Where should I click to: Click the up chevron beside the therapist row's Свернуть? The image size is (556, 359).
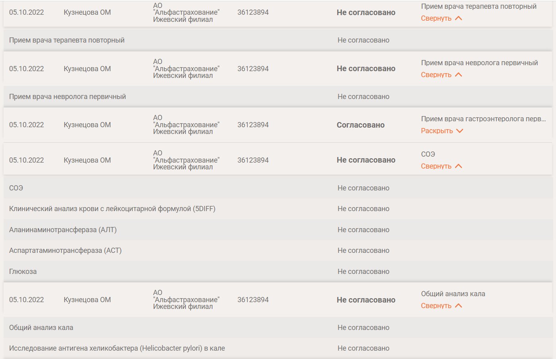pyautogui.click(x=459, y=18)
